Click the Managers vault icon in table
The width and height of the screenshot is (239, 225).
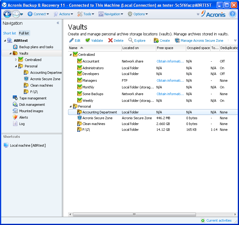click(79, 80)
